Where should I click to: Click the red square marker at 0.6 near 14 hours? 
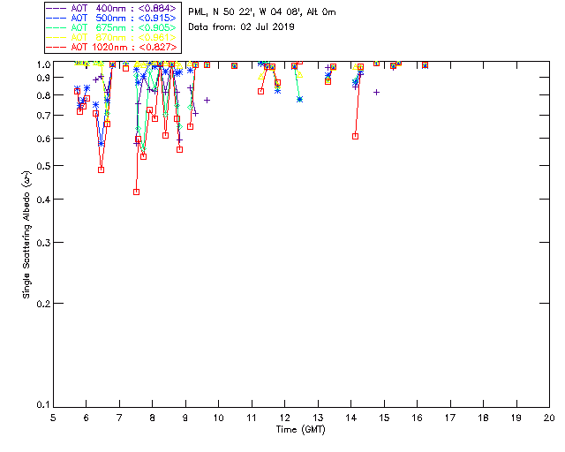pyautogui.click(x=355, y=136)
